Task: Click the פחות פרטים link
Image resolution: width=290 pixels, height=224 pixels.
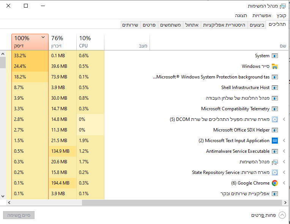Action: click(263, 215)
